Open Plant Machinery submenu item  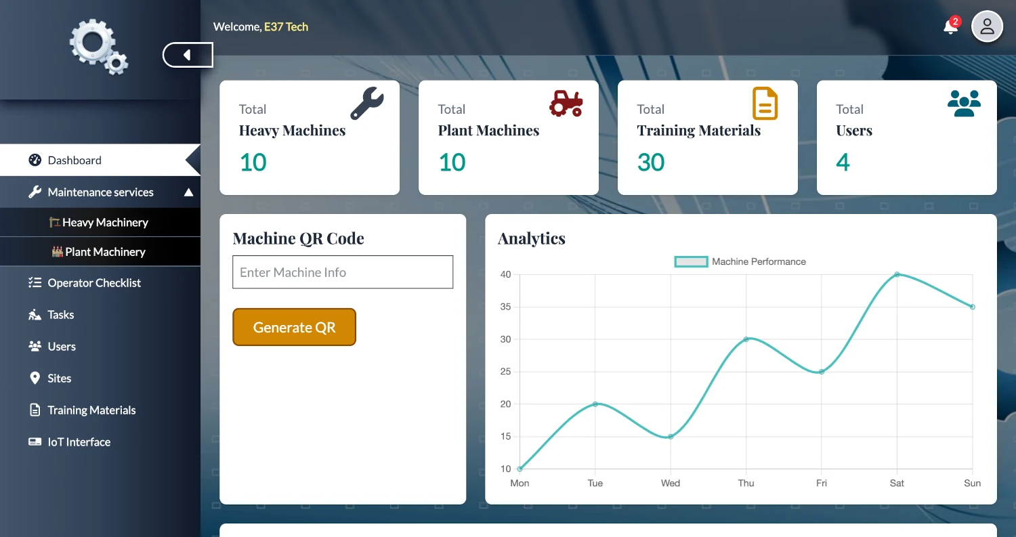(100, 251)
